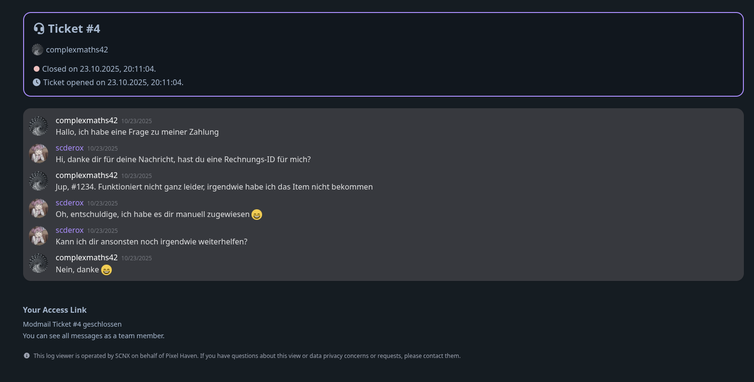Click the Ticket #4 title
The image size is (754, 382).
tap(74, 28)
